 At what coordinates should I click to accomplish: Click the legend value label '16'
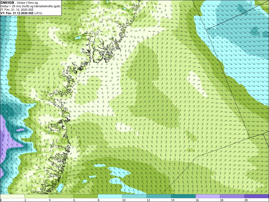pos(197,200)
